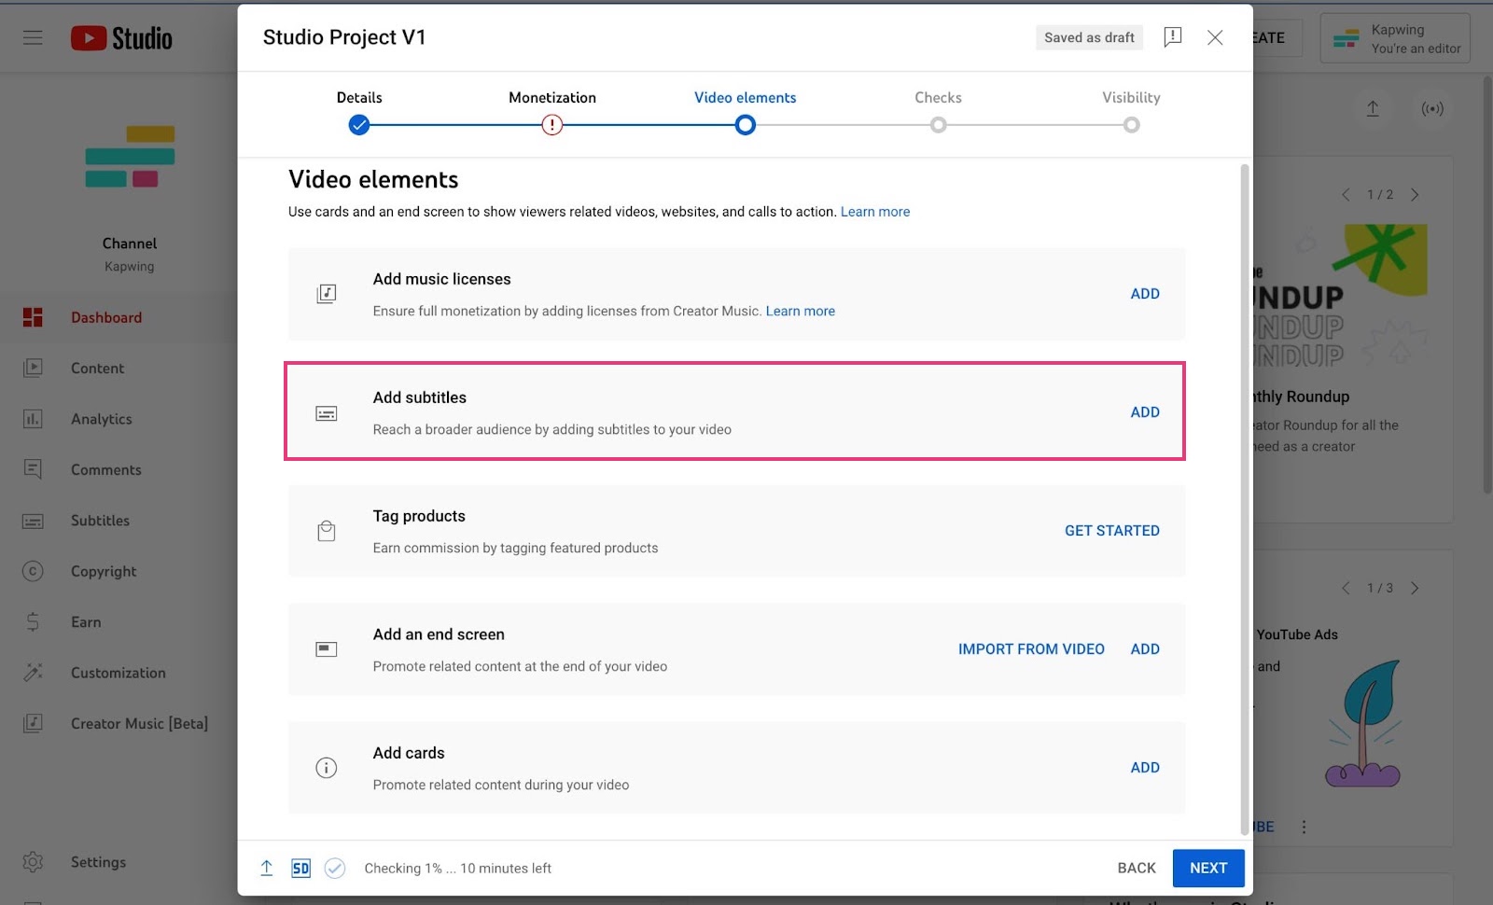Click the dialog's vertical scrollbar
1493x905 pixels.
point(1244,499)
